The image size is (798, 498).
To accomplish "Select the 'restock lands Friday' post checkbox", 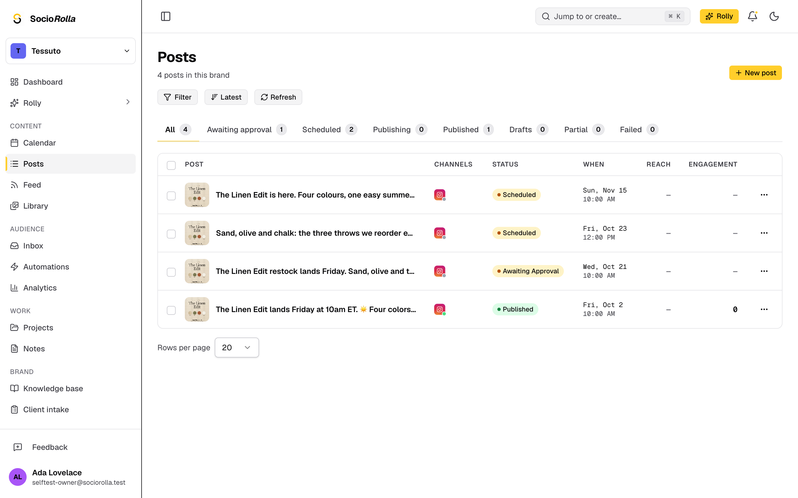I will click(171, 272).
